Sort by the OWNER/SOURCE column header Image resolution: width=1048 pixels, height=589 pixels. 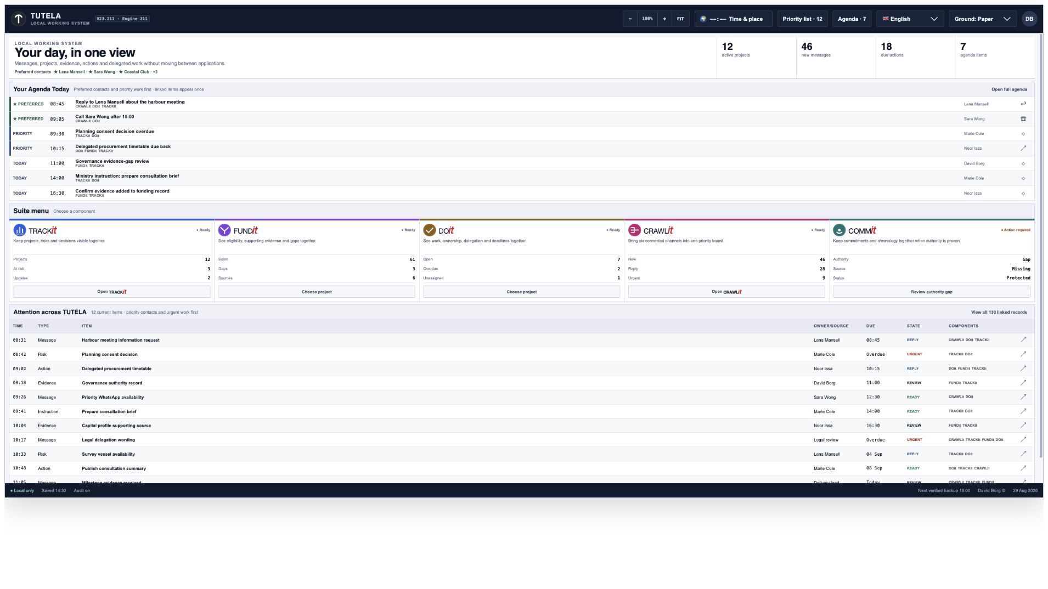point(831,326)
